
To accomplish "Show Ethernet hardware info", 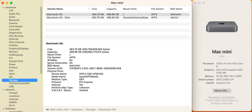I will click(14, 39).
